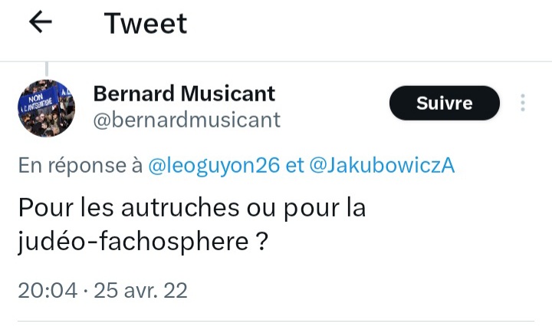Click the divider line below the timestamp
Image resolution: width=552 pixels, height=330 pixels.
(276, 322)
